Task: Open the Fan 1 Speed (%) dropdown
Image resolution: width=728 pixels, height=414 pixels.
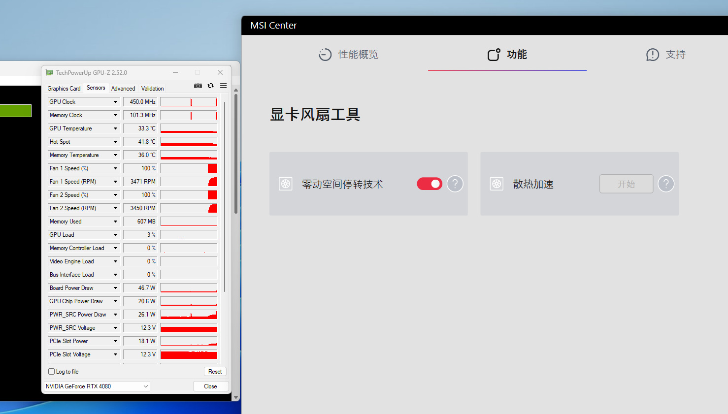Action: pyautogui.click(x=115, y=168)
